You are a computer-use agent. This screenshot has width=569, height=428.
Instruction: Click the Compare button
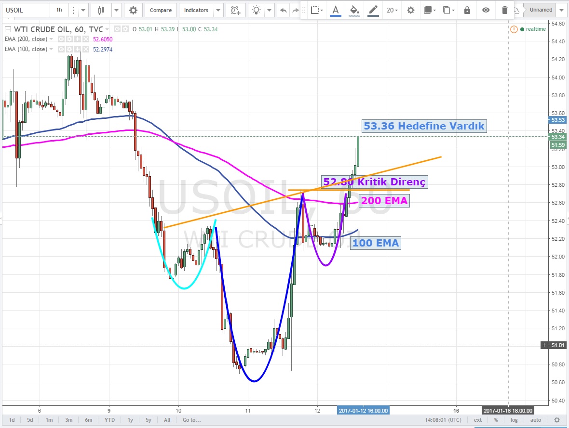(x=161, y=10)
